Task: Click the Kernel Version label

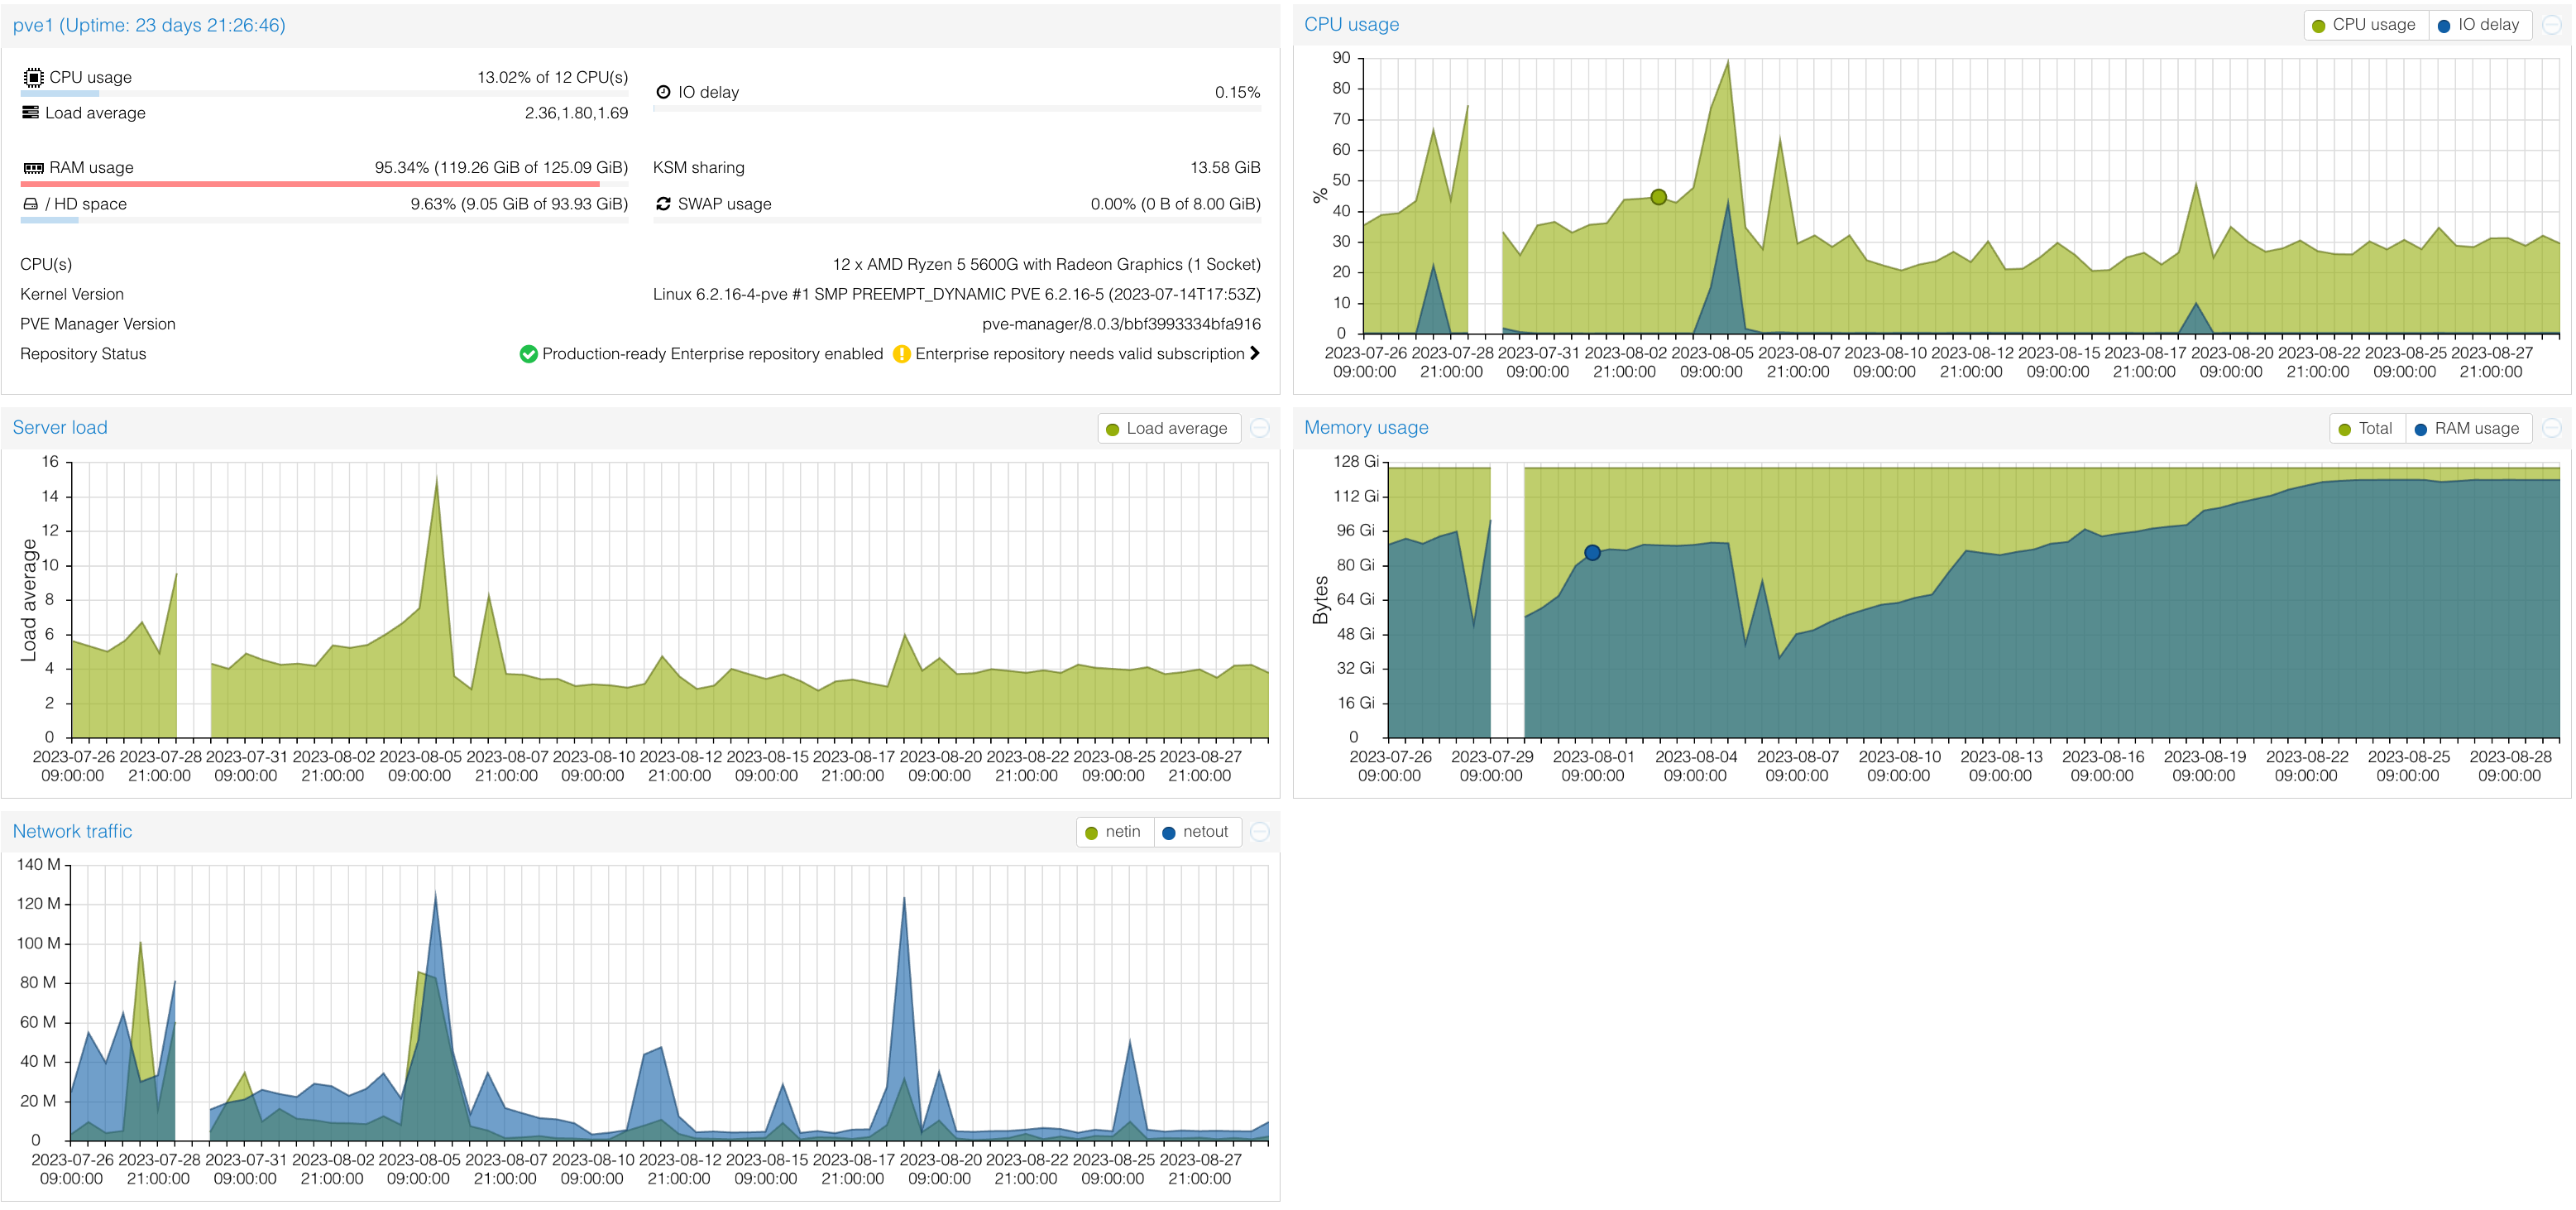Action: (x=72, y=295)
